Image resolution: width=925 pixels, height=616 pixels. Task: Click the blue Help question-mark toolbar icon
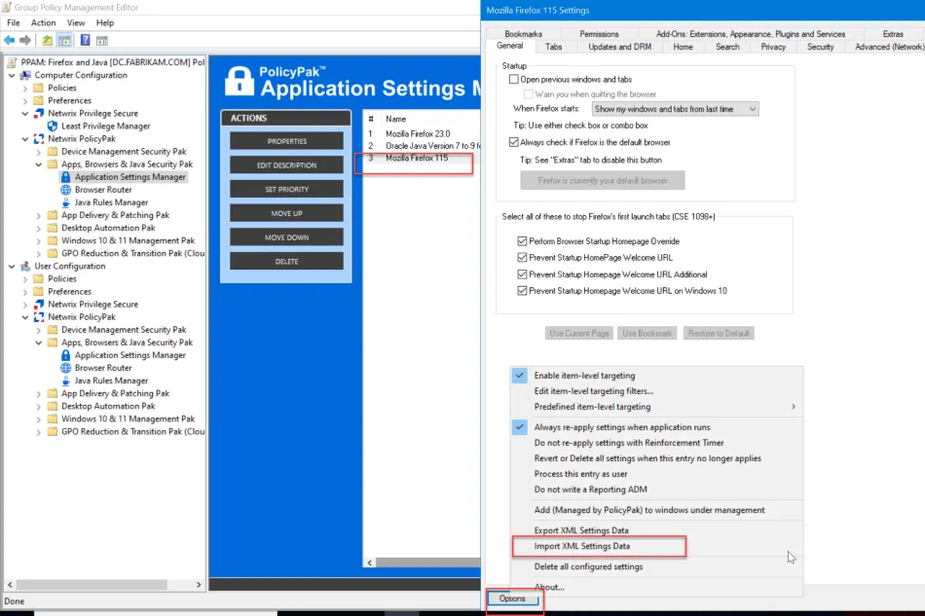pyautogui.click(x=86, y=40)
